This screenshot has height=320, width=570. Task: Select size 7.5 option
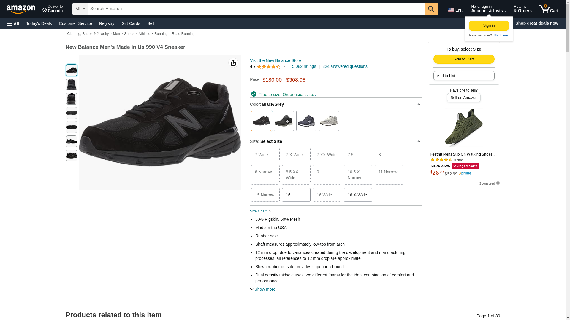358,155
